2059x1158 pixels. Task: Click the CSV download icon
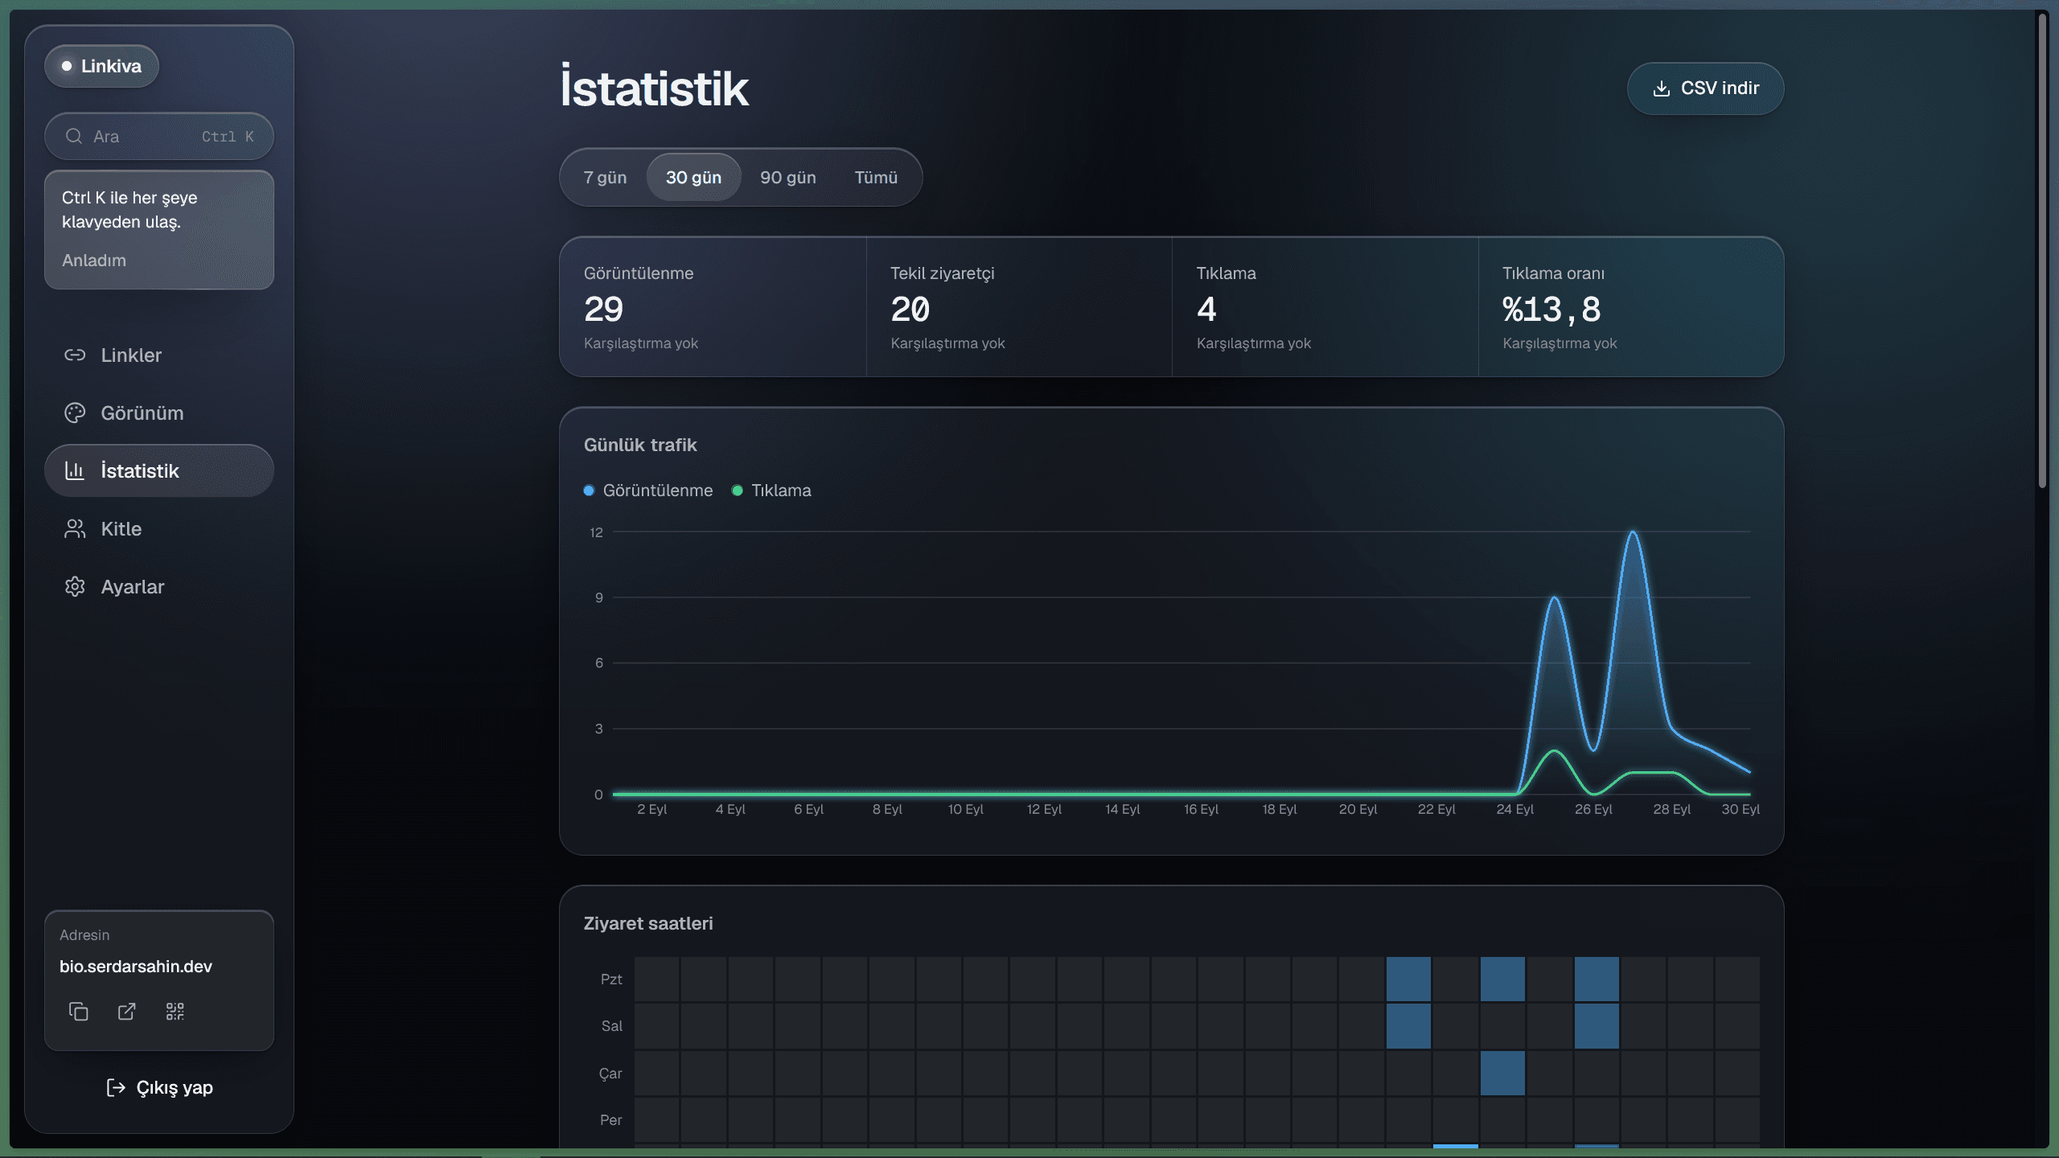1661,88
